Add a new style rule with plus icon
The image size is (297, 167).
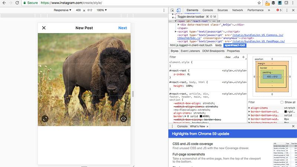244,57
